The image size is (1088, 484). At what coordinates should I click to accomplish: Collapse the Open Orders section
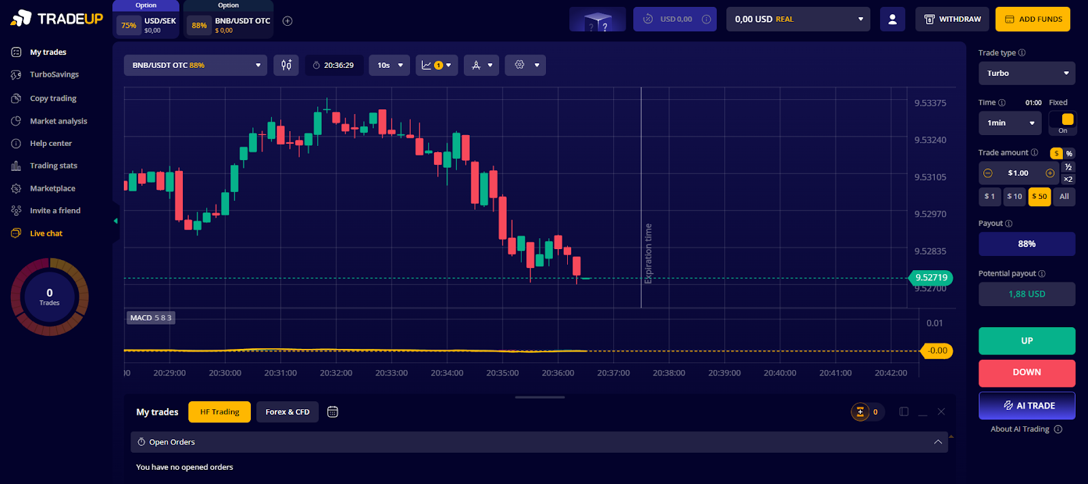[938, 442]
